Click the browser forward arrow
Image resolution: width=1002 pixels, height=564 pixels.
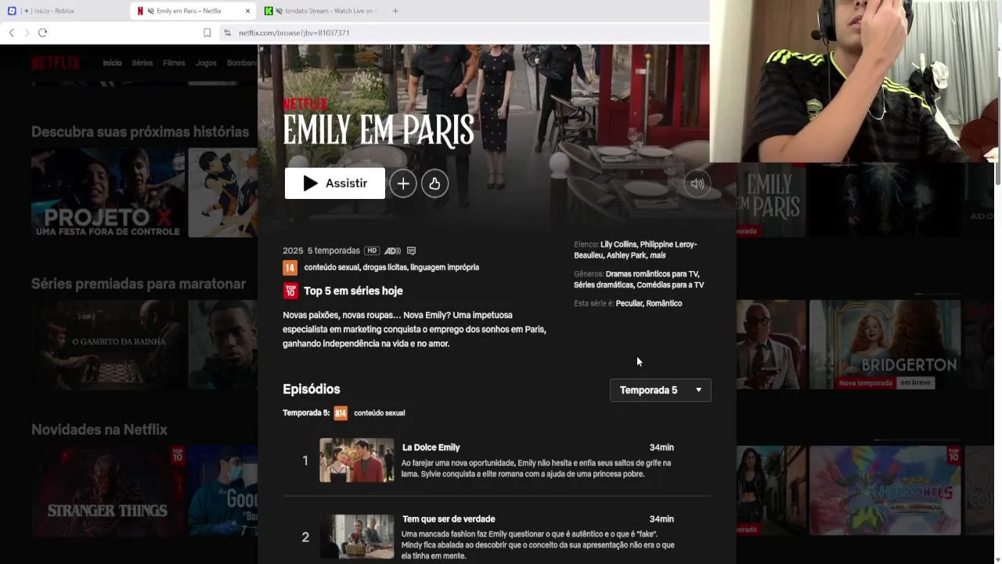(27, 33)
